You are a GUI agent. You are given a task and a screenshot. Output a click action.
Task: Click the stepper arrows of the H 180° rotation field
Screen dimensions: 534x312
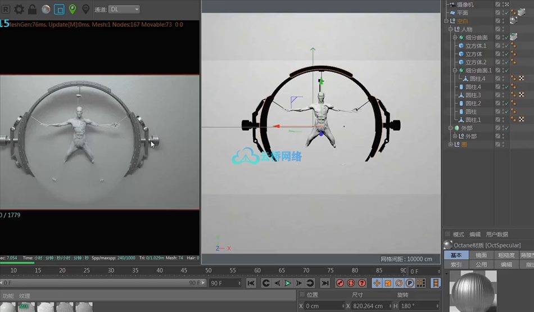438,306
